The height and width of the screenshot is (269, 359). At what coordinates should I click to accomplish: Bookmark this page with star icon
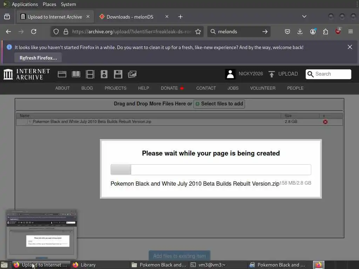tap(198, 32)
